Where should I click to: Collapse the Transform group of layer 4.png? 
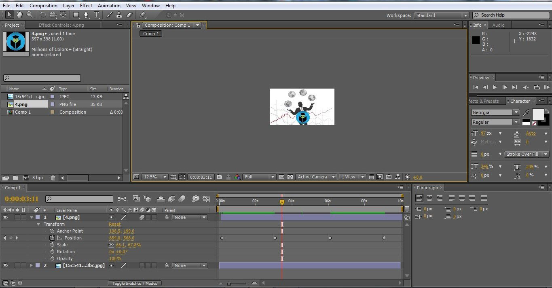click(38, 224)
